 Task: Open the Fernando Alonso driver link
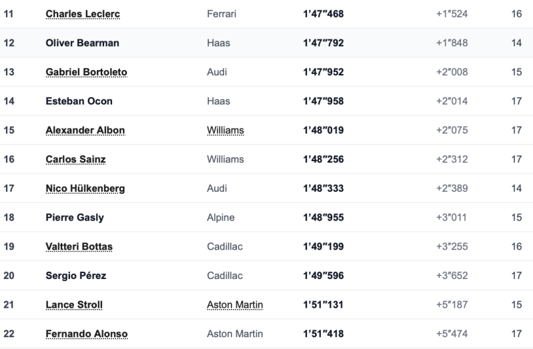click(x=87, y=334)
